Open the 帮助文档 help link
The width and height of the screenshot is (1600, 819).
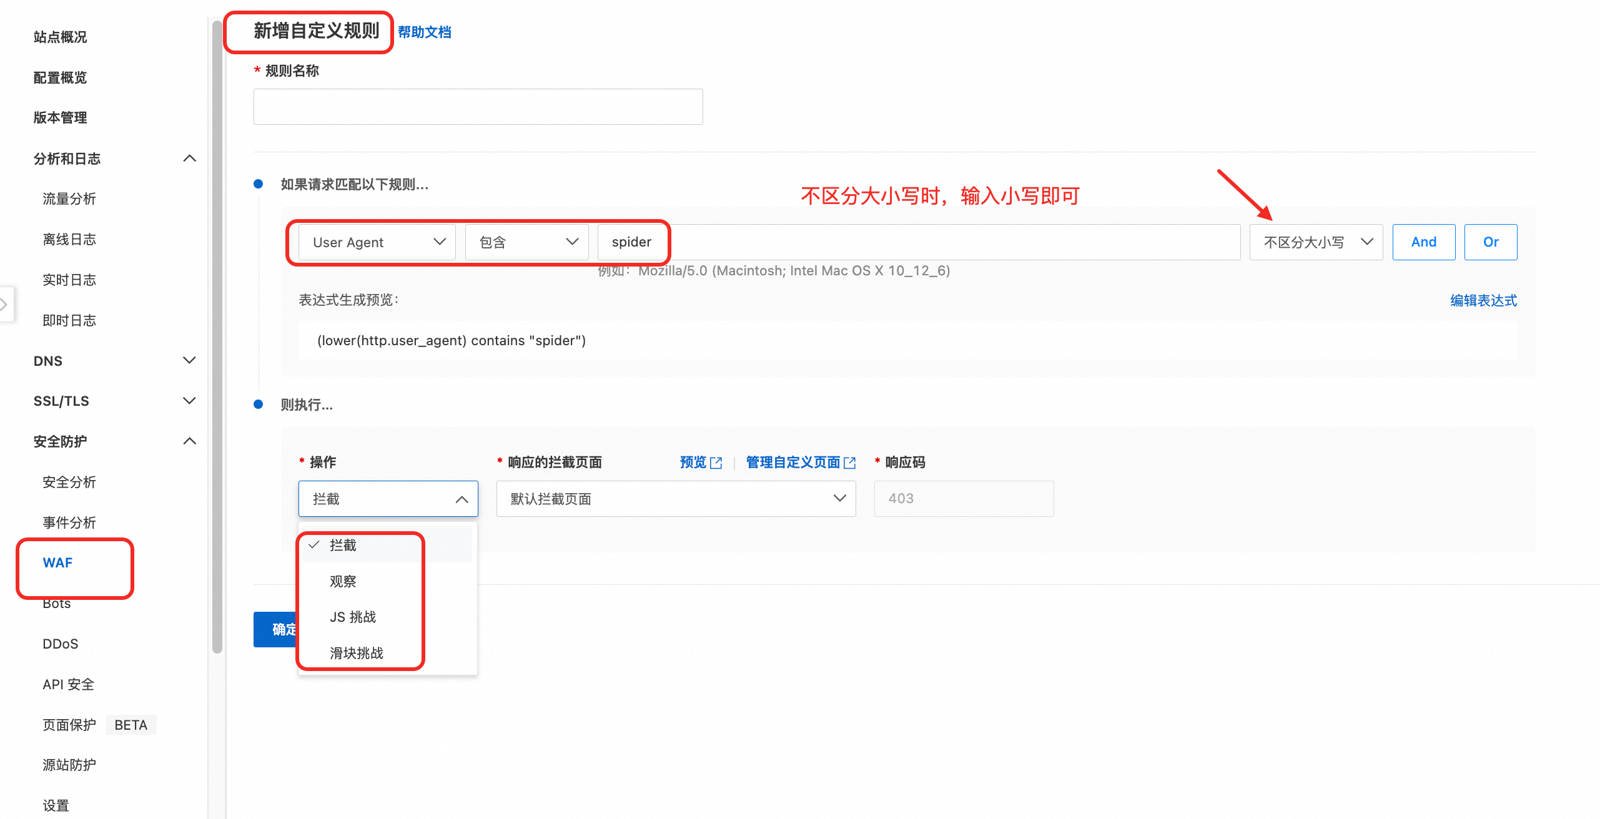(425, 32)
